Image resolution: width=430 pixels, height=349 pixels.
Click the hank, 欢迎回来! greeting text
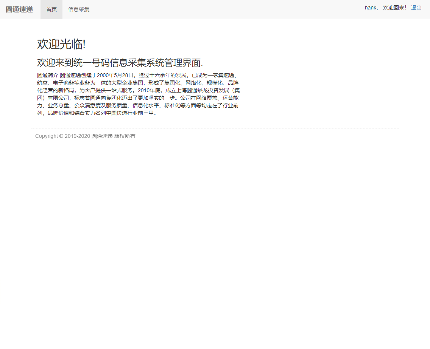tap(385, 8)
